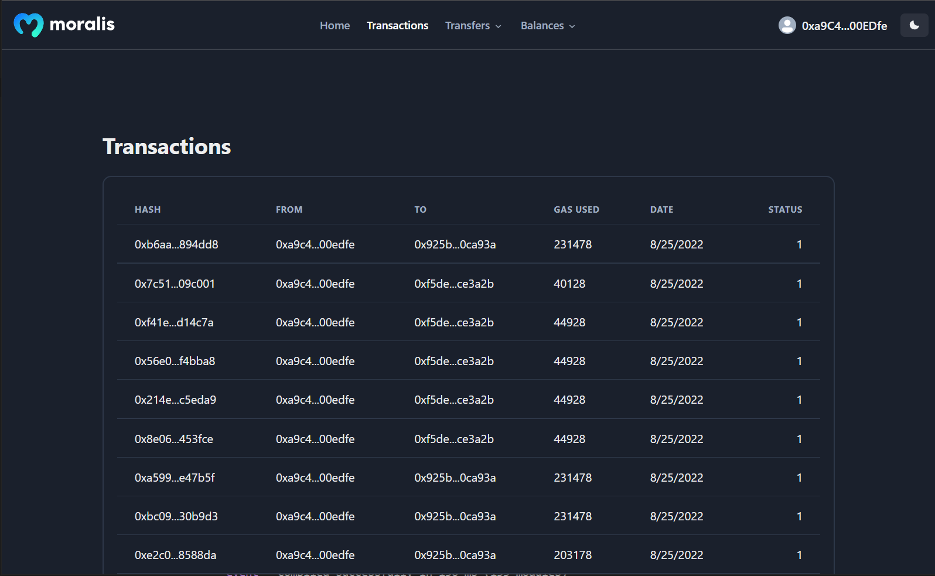Viewport: 935px width, 576px height.
Task: Click the moralis brand name text
Action: click(82, 25)
